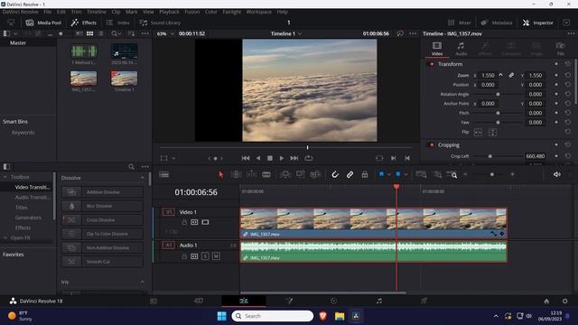Select the Selection Mode arrow tool
The height and width of the screenshot is (325, 578).
tap(220, 174)
